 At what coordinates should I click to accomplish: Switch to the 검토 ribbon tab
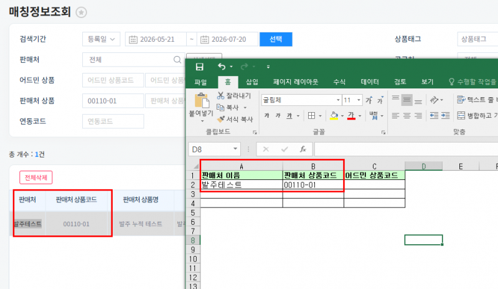[x=400, y=82]
